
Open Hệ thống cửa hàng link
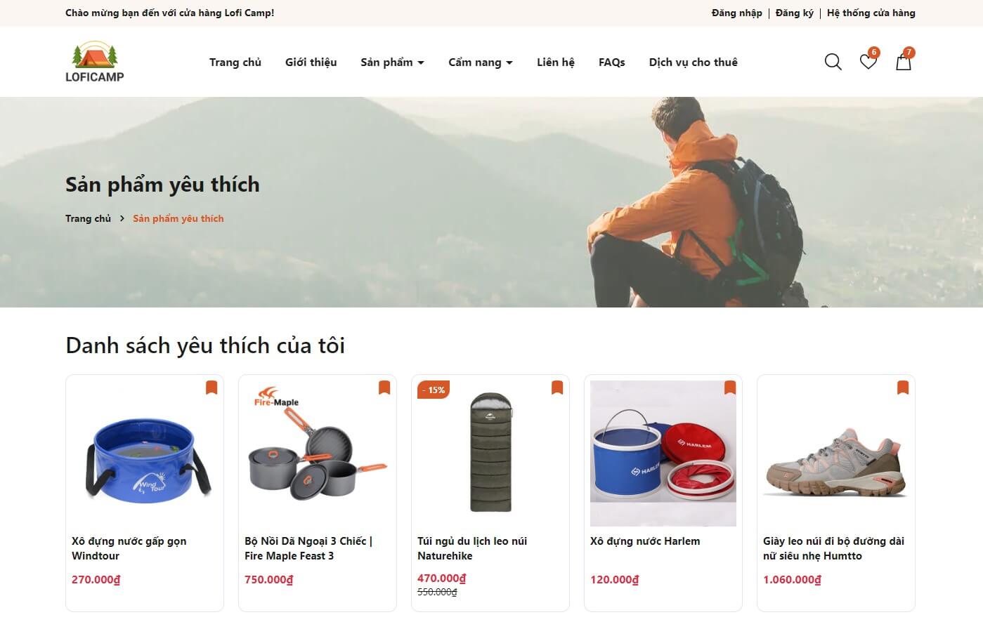[x=871, y=13]
